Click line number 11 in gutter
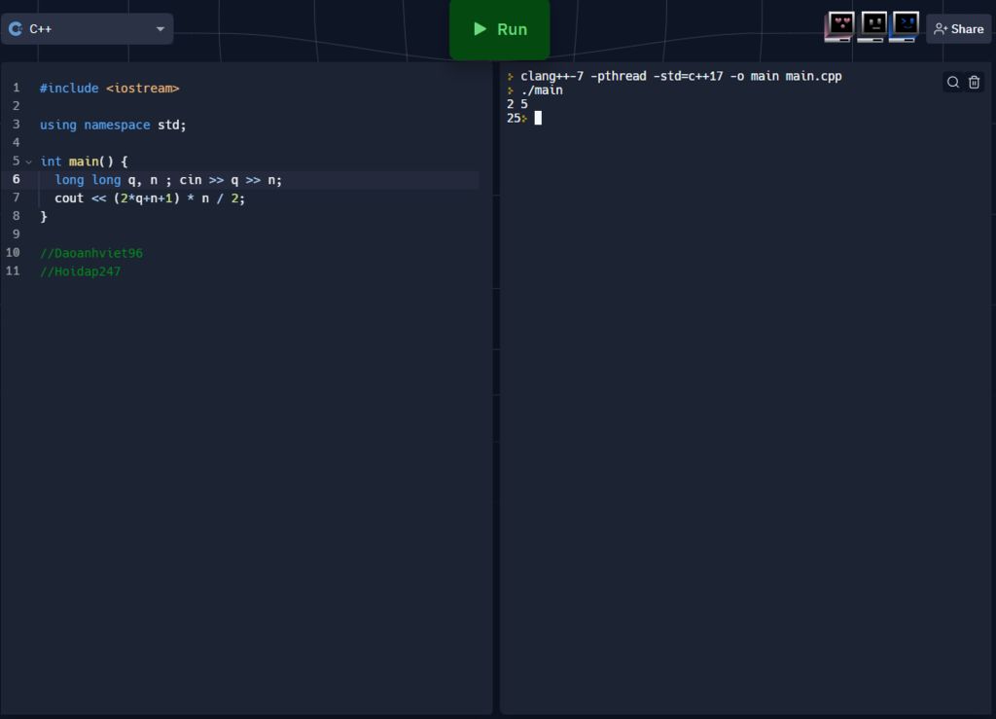This screenshot has height=719, width=996. click(x=13, y=270)
